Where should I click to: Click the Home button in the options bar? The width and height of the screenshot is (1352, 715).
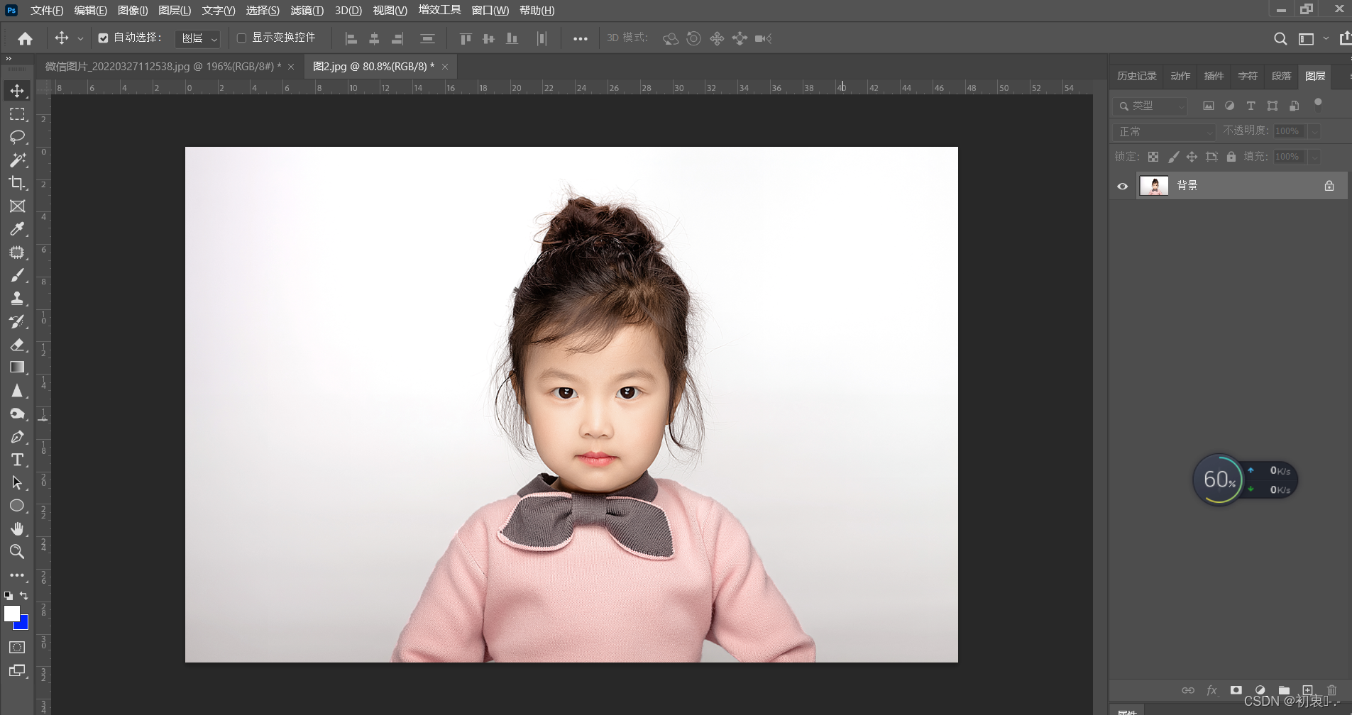coord(25,38)
